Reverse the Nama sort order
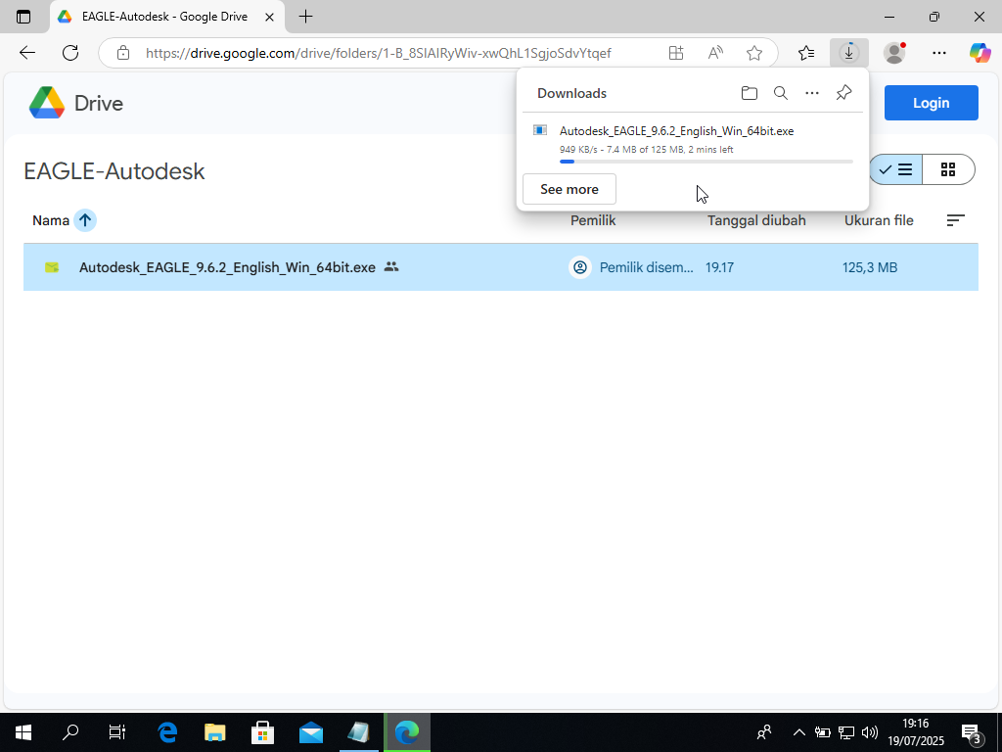 pos(84,219)
